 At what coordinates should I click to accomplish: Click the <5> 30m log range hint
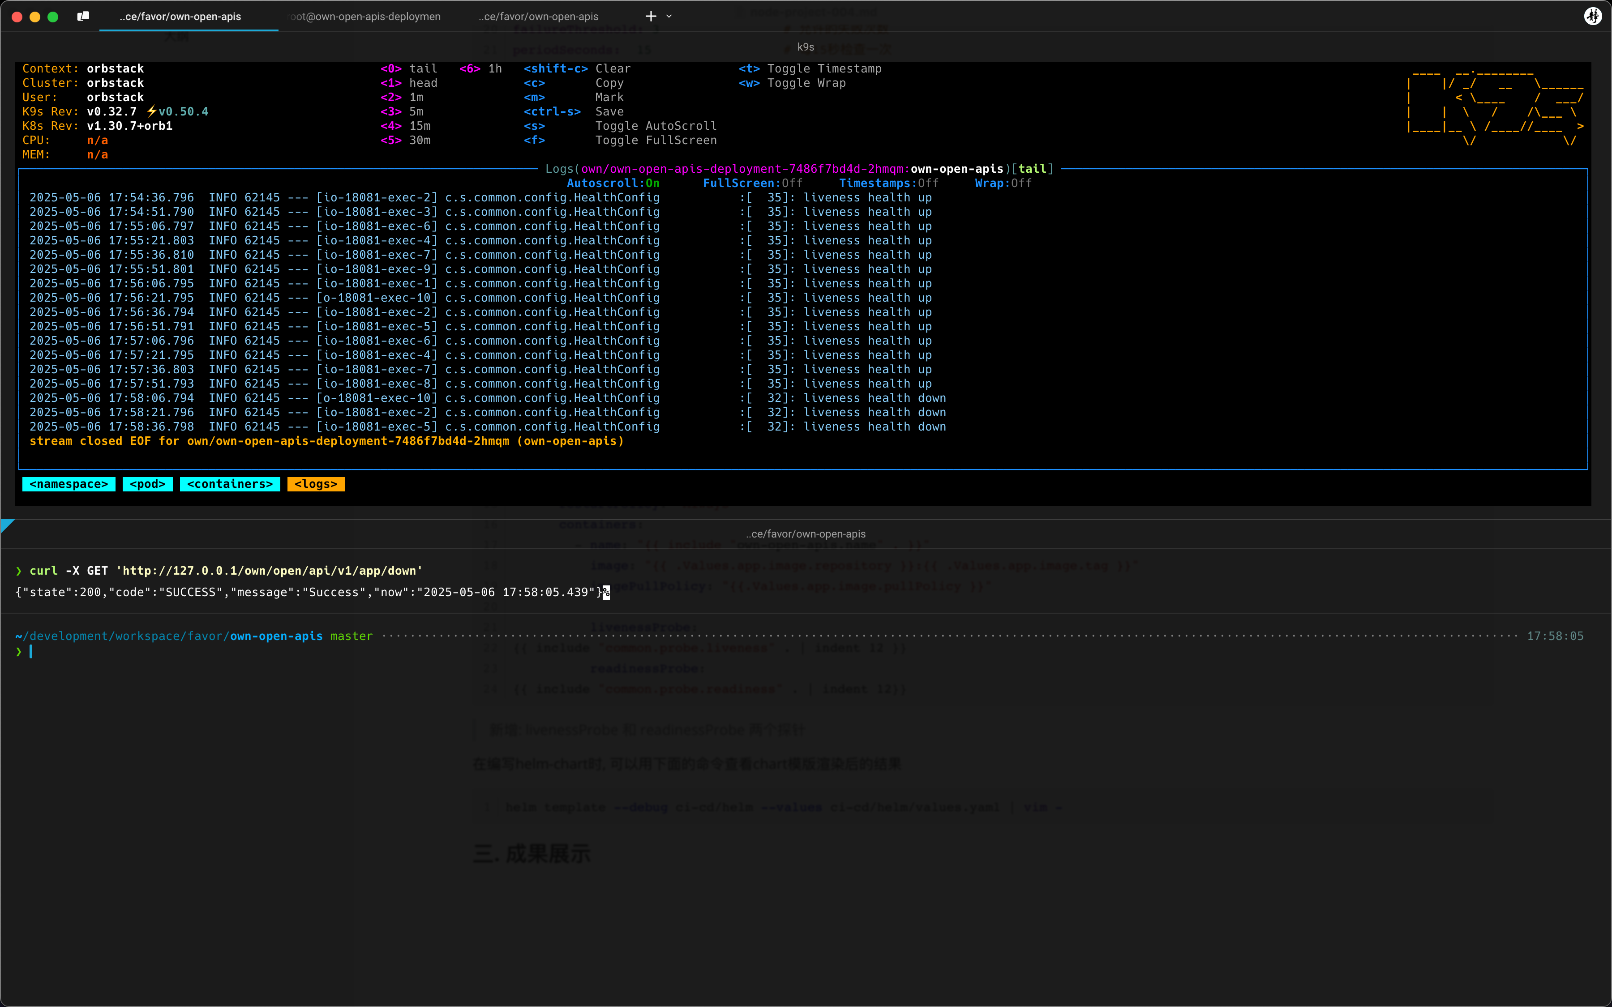(x=406, y=140)
